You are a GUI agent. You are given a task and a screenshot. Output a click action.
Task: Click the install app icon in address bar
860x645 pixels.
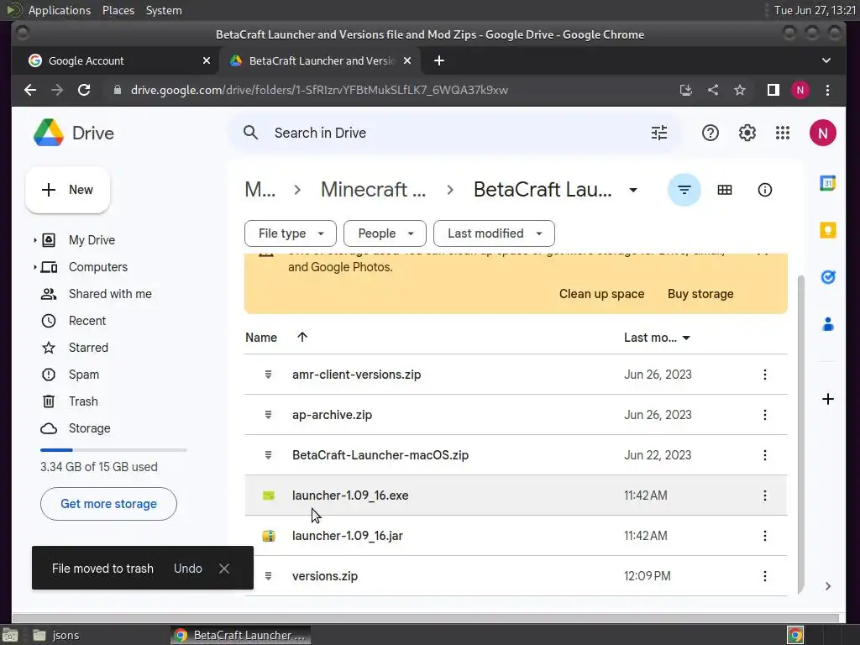685,90
